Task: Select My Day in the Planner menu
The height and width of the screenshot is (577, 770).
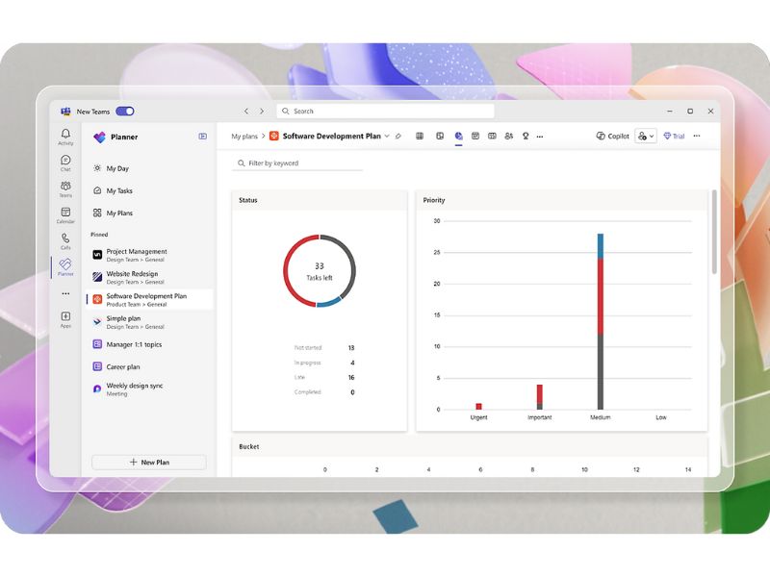Action: pyautogui.click(x=117, y=168)
